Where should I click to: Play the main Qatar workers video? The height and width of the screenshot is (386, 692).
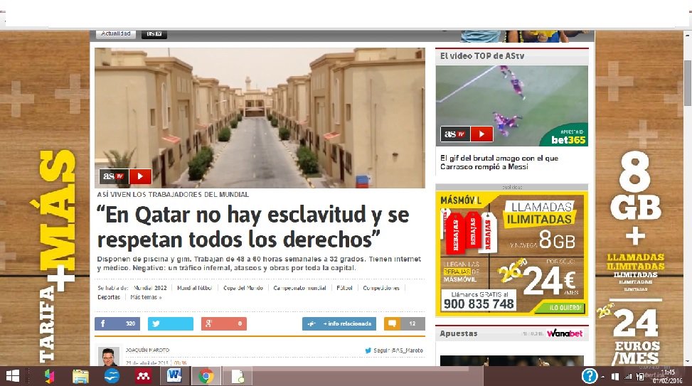(140, 176)
